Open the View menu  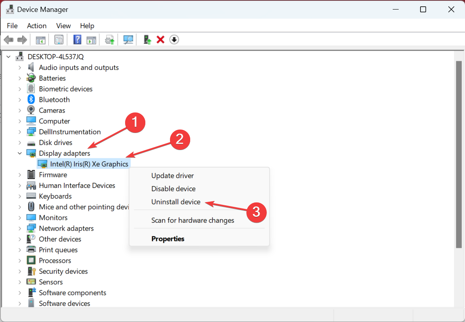coord(64,26)
